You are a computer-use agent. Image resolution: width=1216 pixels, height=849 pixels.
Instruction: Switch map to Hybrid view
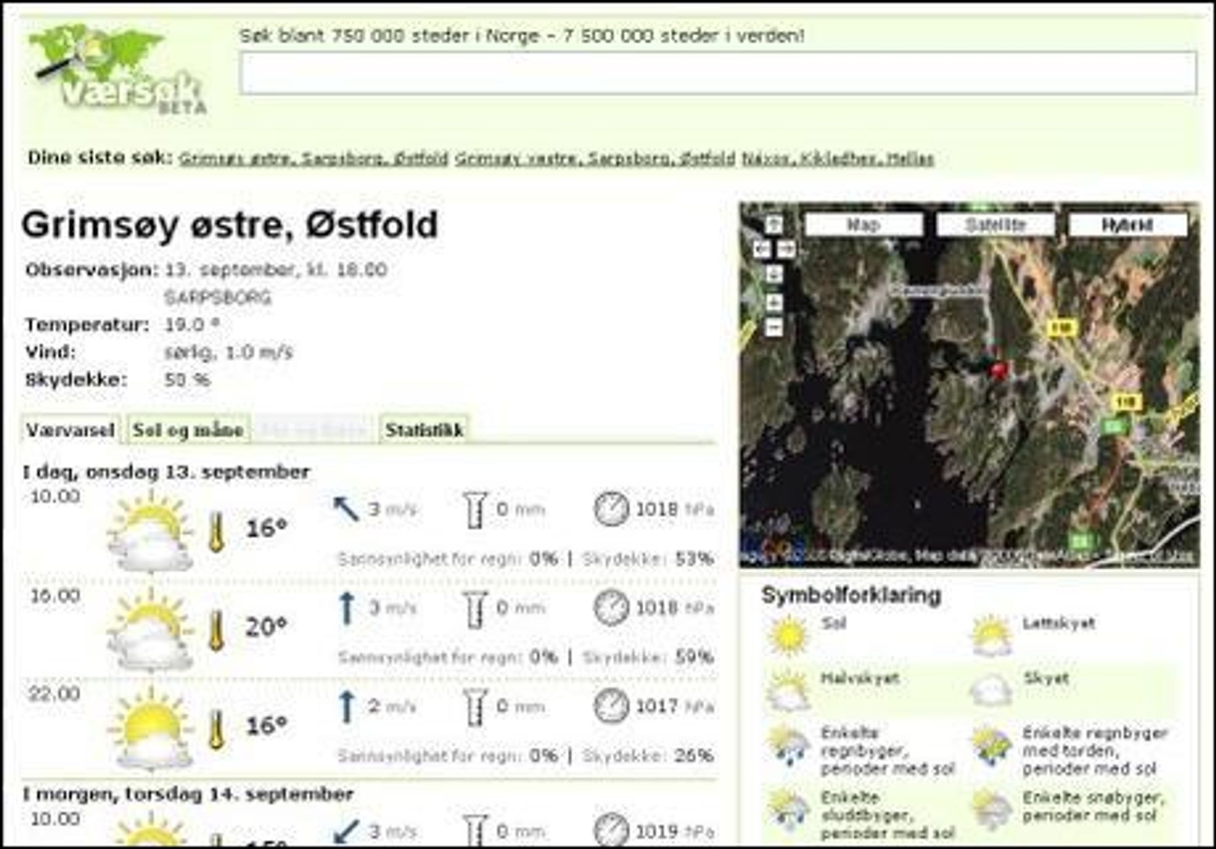click(x=1127, y=225)
